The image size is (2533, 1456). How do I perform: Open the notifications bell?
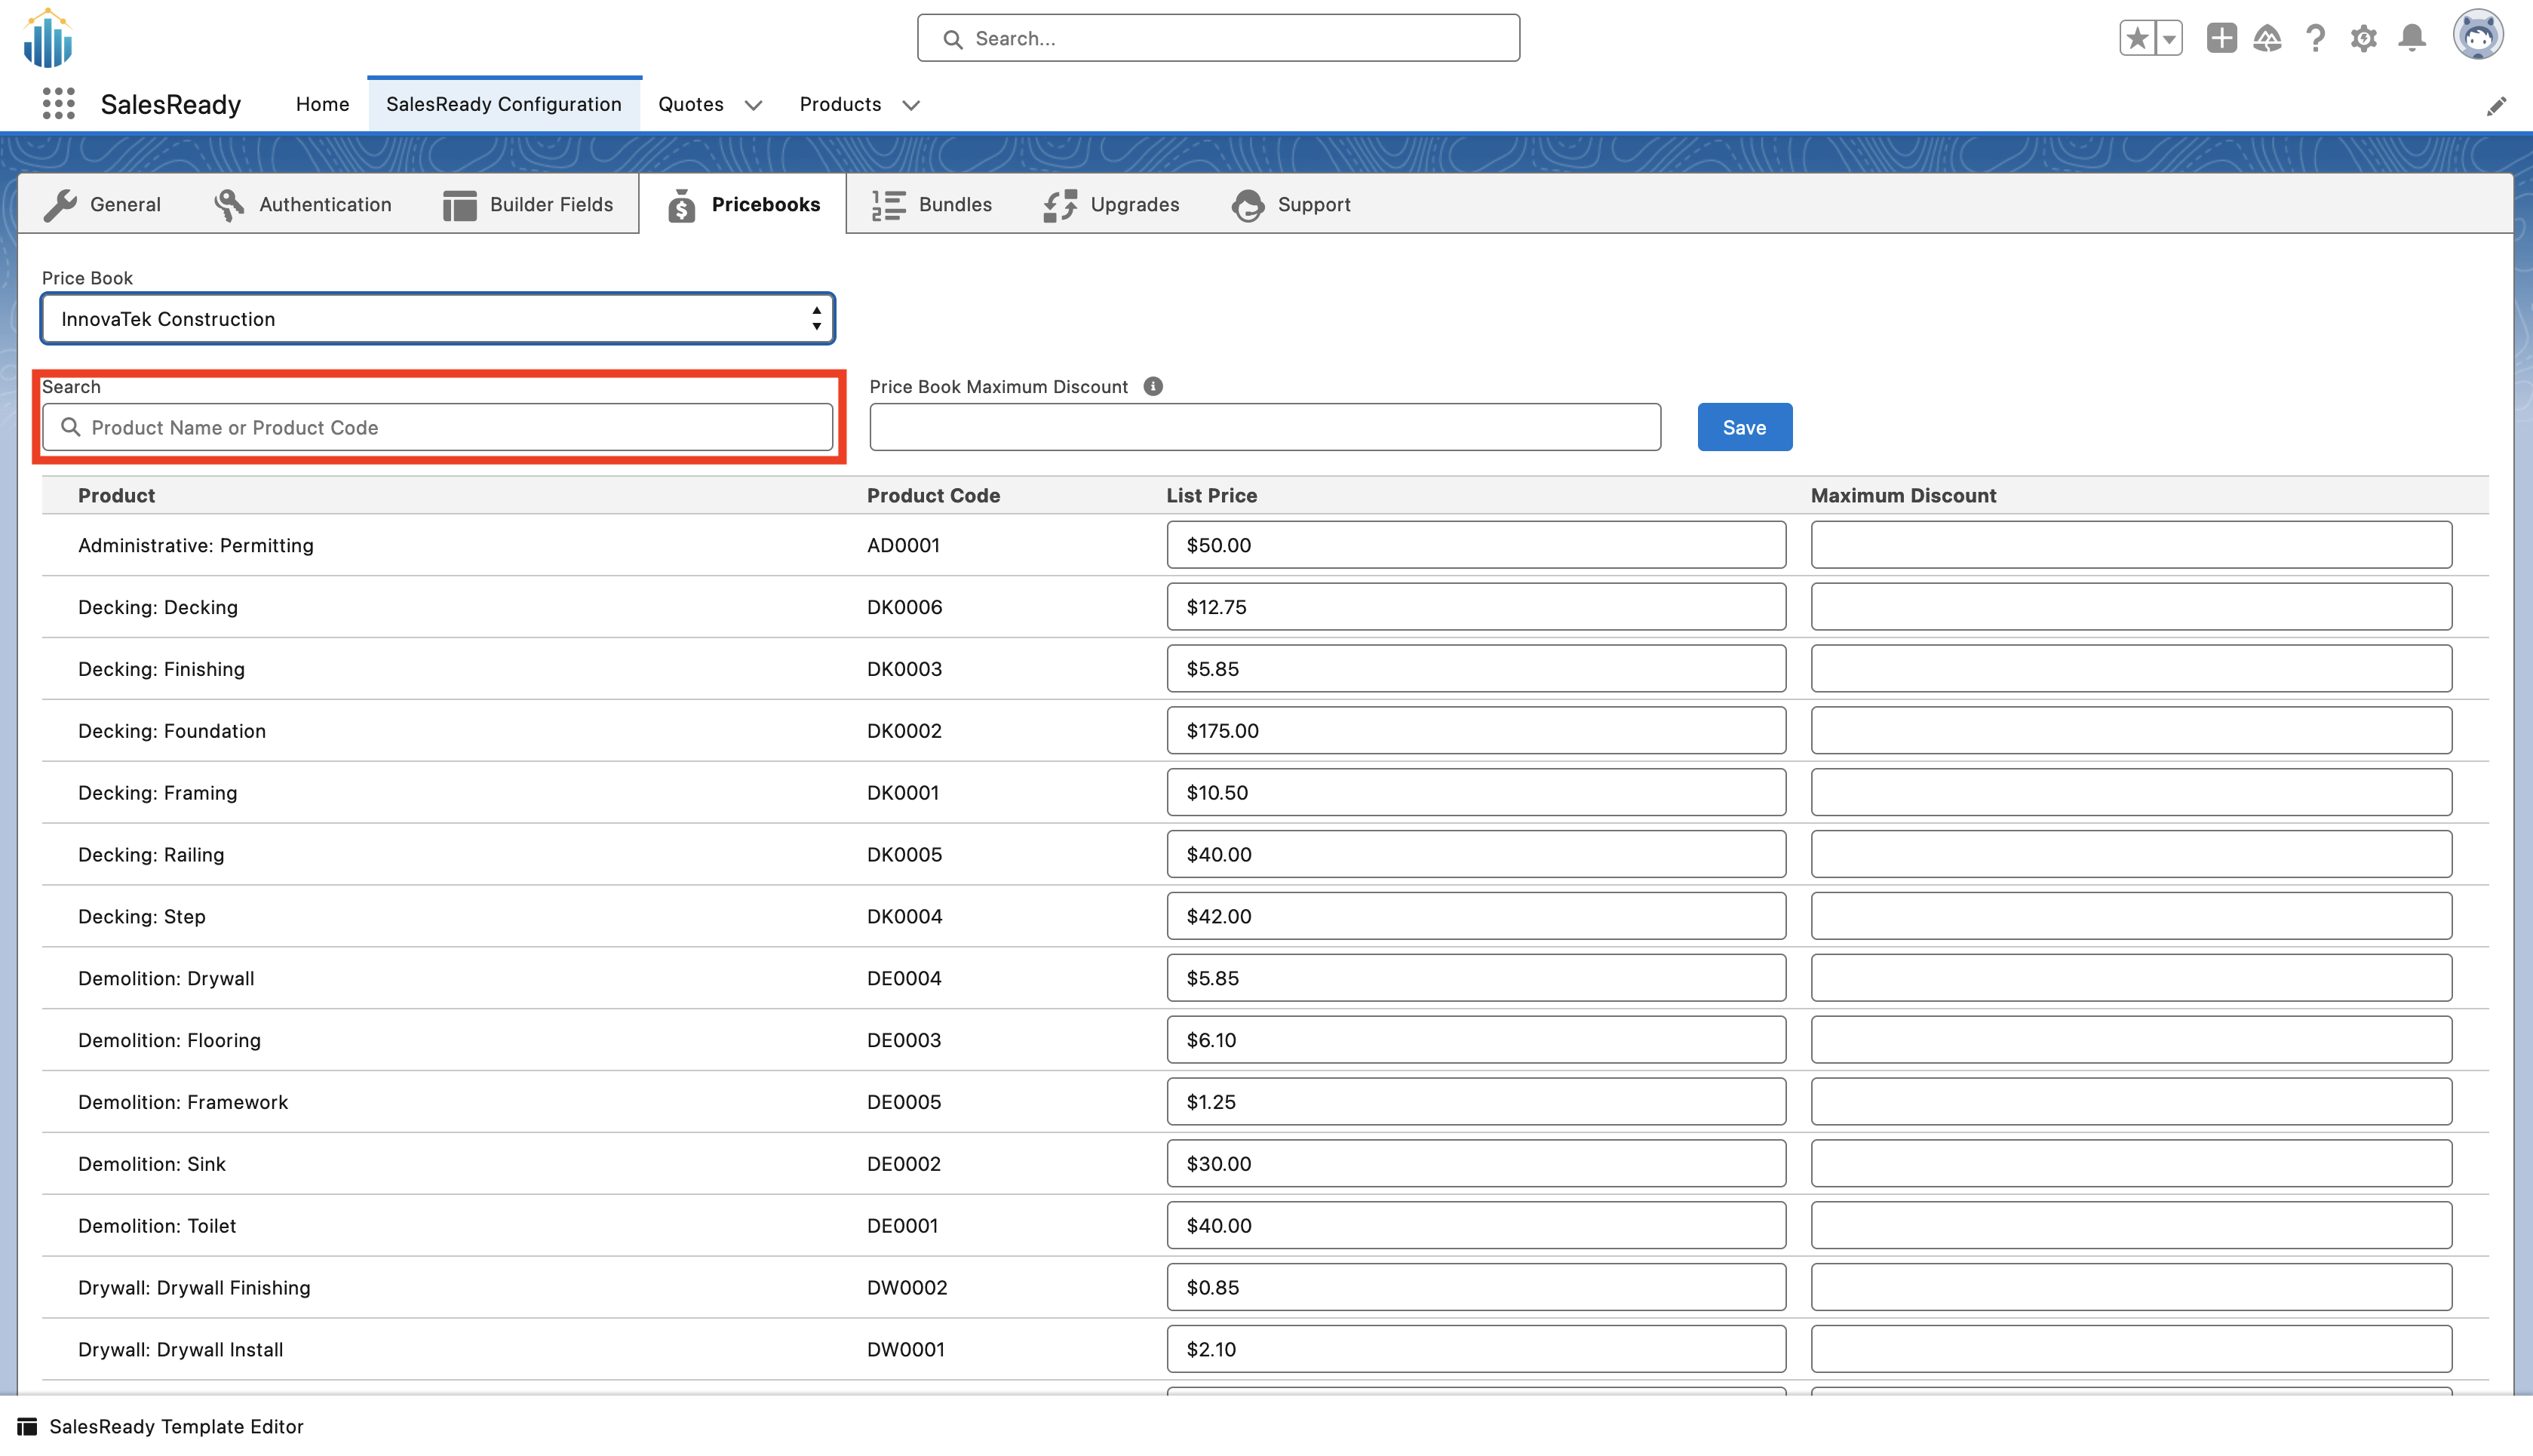[2412, 38]
